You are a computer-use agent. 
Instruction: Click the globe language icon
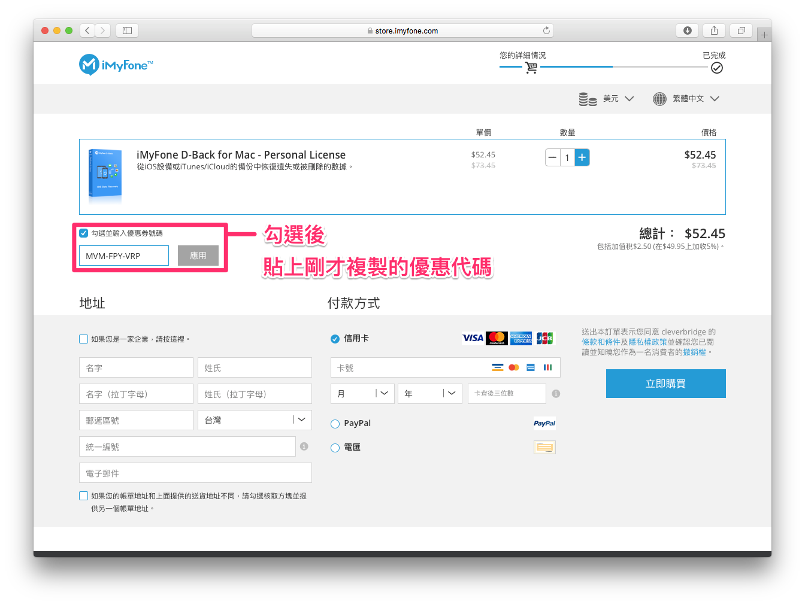[x=659, y=99]
